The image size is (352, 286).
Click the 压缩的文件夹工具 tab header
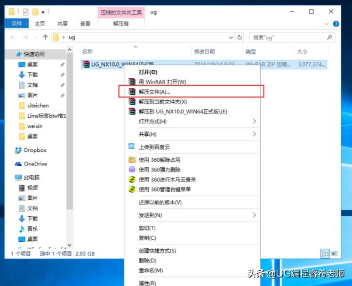121,13
